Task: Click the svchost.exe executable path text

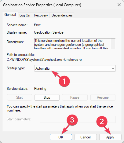Action: pos(44,60)
